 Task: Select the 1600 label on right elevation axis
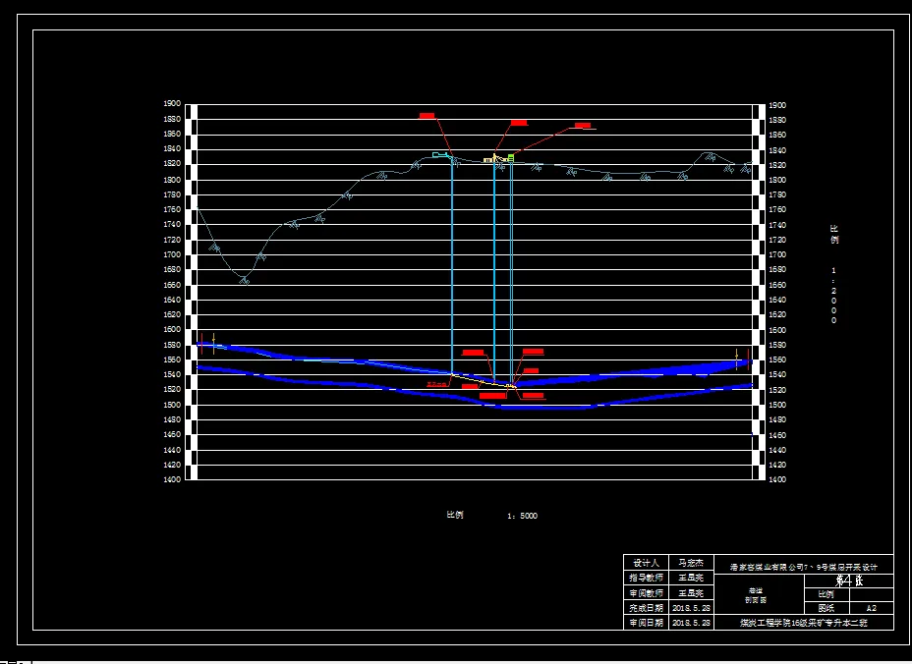[x=777, y=330]
